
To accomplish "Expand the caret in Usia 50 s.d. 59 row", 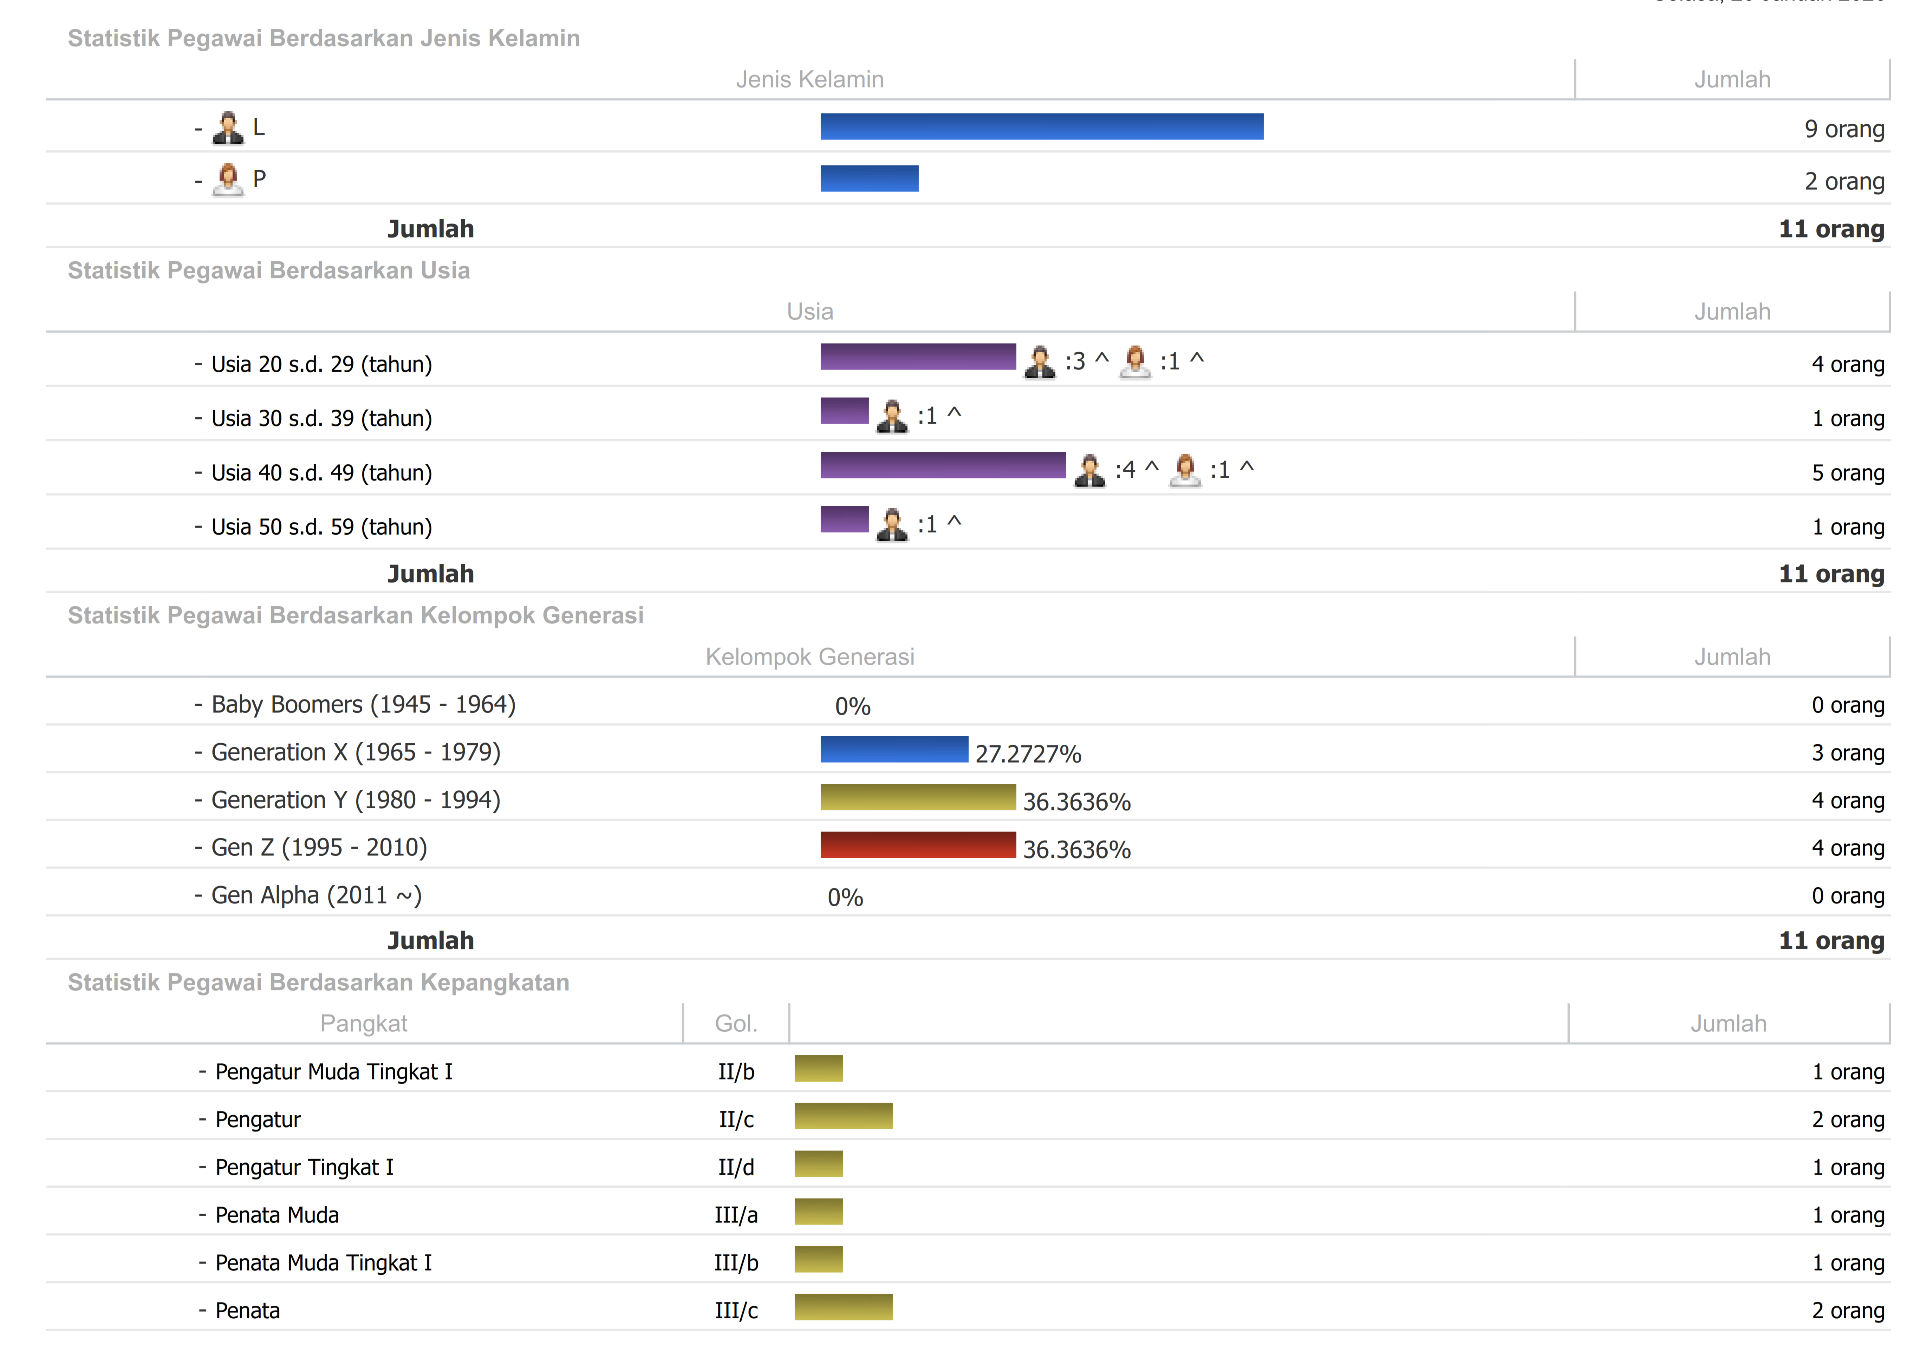I will point(955,521).
